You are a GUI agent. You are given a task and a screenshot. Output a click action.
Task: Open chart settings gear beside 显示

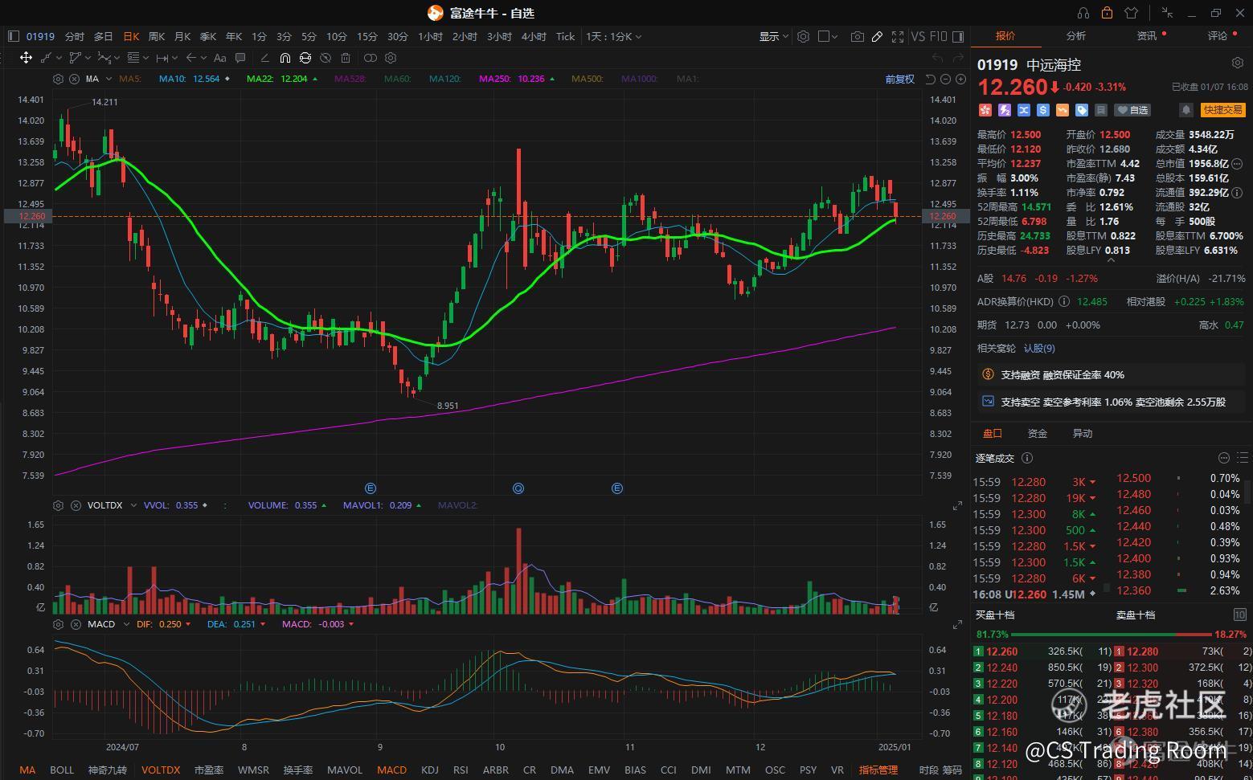click(x=803, y=36)
